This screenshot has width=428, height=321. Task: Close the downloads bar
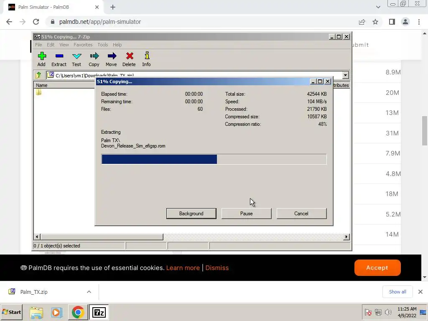tap(420, 292)
